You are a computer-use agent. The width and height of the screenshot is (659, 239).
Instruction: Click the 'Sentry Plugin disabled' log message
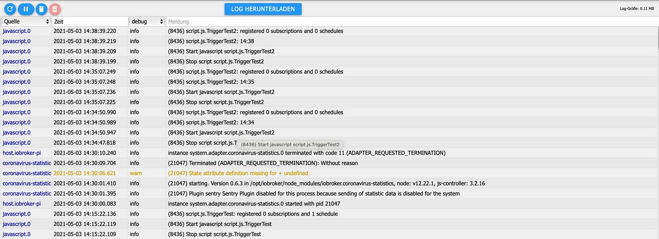click(314, 194)
